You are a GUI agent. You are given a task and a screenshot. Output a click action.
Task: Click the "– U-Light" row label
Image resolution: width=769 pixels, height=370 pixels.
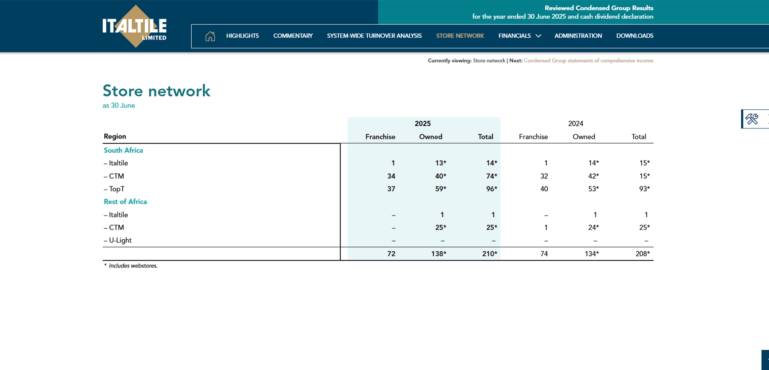(118, 240)
